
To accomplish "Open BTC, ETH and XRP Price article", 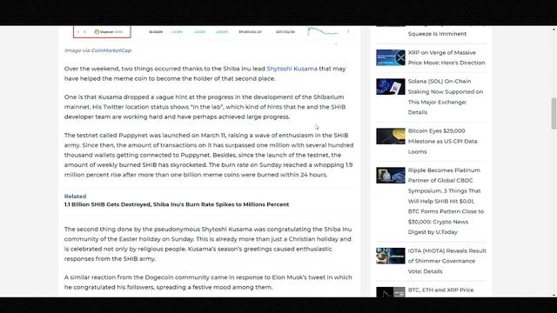I will coord(440,290).
